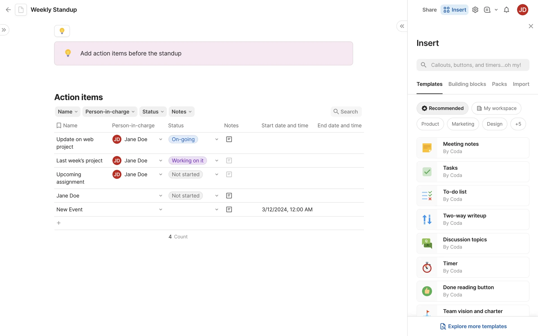Open notifications bell

pos(506,10)
